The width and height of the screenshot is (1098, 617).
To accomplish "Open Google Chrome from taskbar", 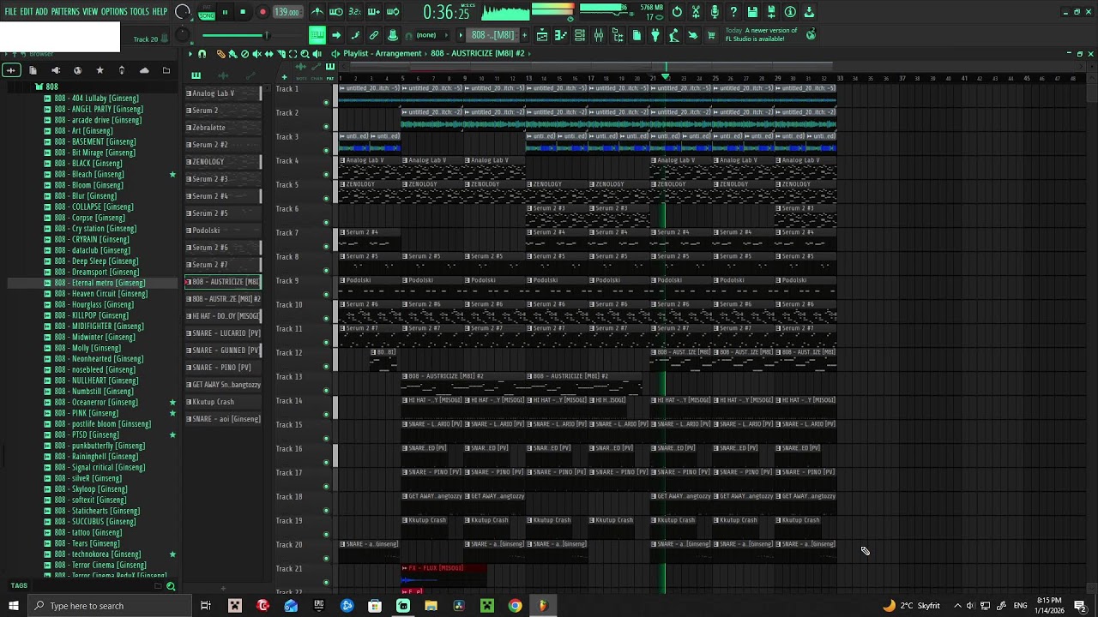I will click(x=515, y=606).
